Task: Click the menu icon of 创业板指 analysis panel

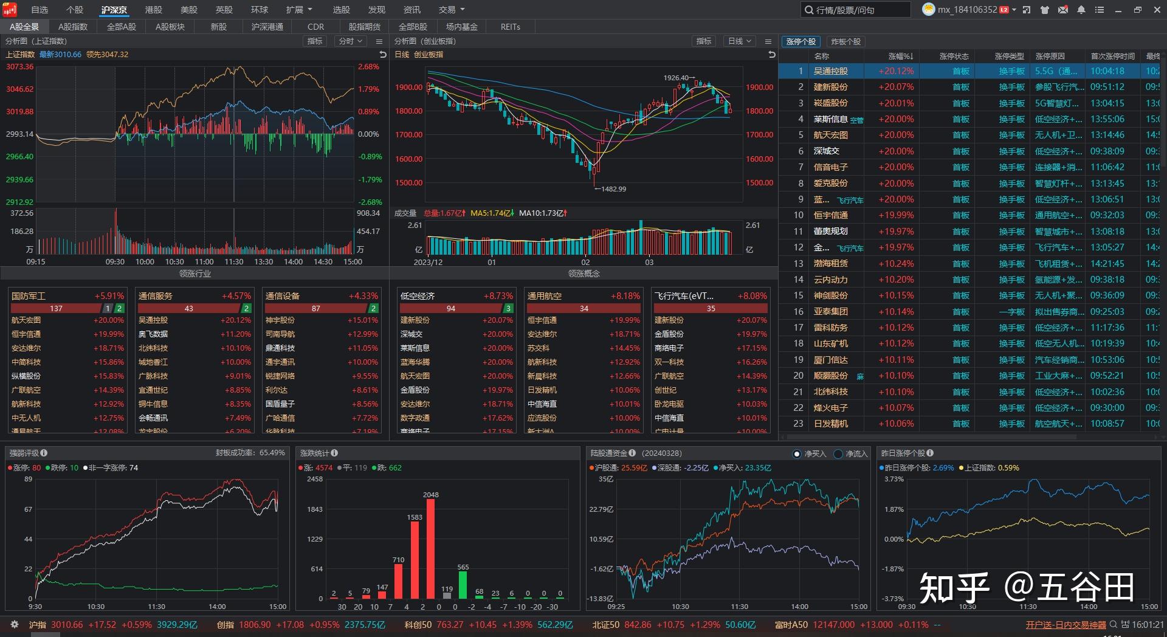Action: pyautogui.click(x=768, y=41)
